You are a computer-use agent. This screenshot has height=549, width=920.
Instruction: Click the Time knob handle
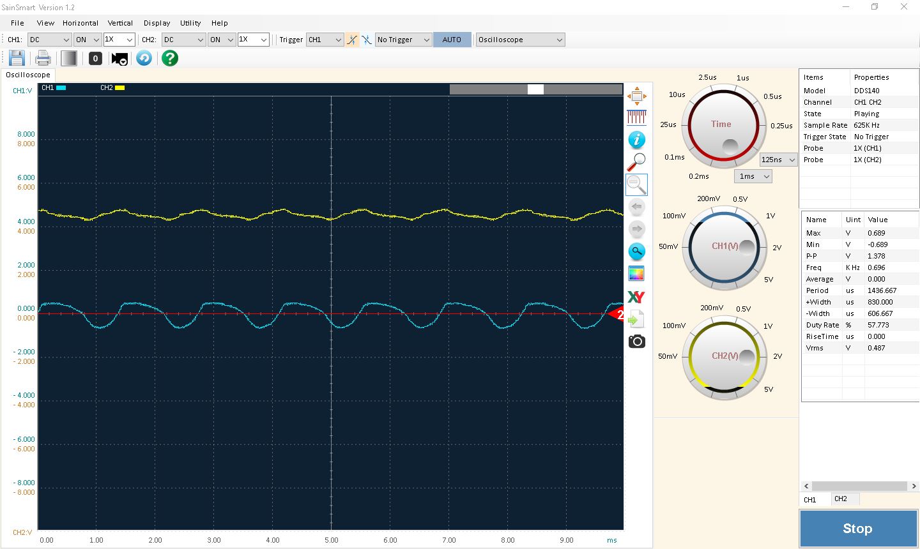pos(732,147)
